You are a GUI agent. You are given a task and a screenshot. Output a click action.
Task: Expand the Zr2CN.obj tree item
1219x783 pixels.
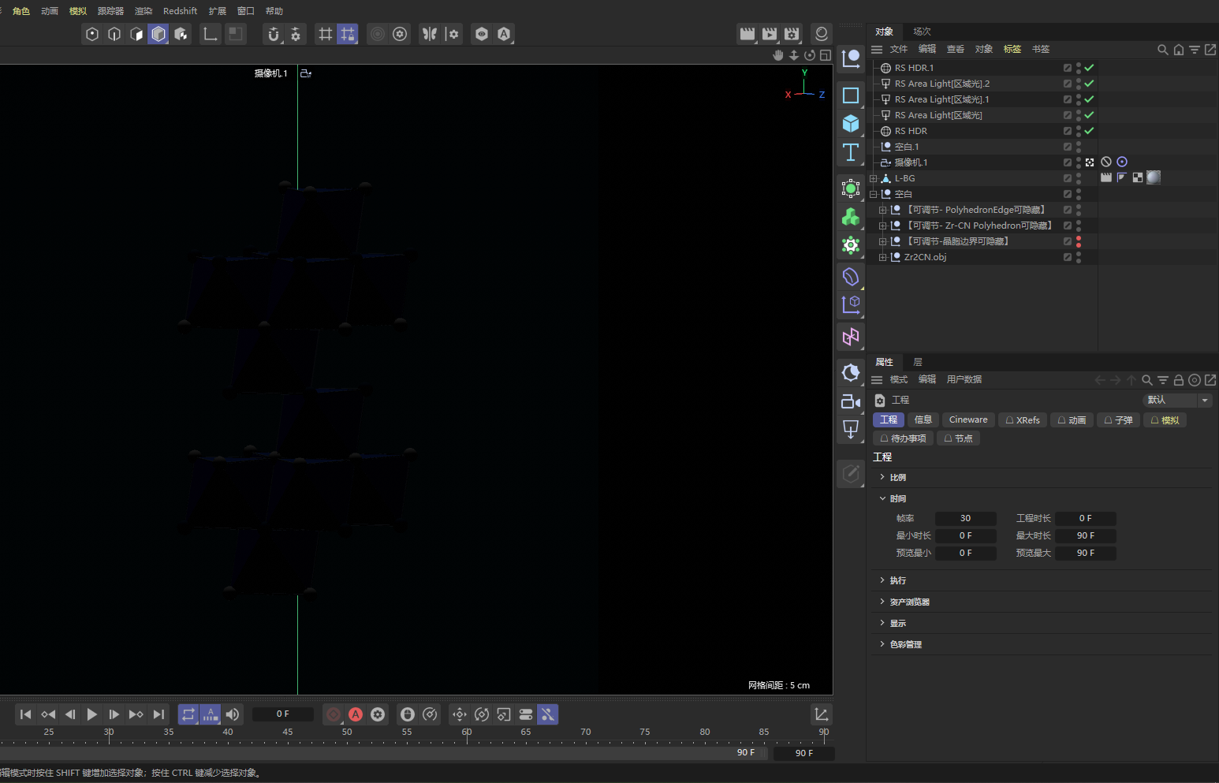[882, 257]
